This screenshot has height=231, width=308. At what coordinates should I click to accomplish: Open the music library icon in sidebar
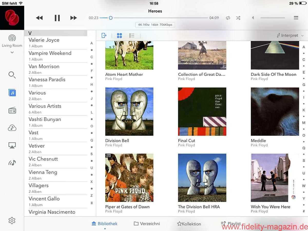coord(12,93)
